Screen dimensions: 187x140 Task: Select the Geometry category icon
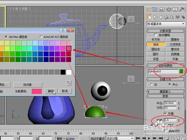coord(150,17)
